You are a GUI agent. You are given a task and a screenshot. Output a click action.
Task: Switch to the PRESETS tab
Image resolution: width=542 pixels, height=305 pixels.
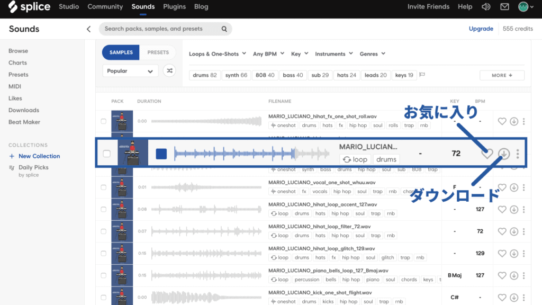pos(158,52)
